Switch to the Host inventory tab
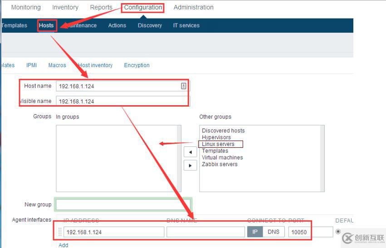The width and height of the screenshot is (386, 248). [95, 65]
